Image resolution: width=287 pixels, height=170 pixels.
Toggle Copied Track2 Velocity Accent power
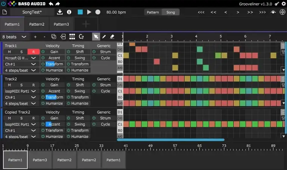point(43,124)
